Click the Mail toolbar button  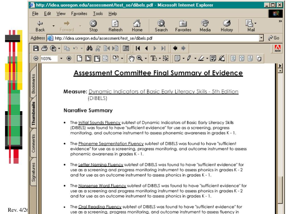[x=251, y=26]
